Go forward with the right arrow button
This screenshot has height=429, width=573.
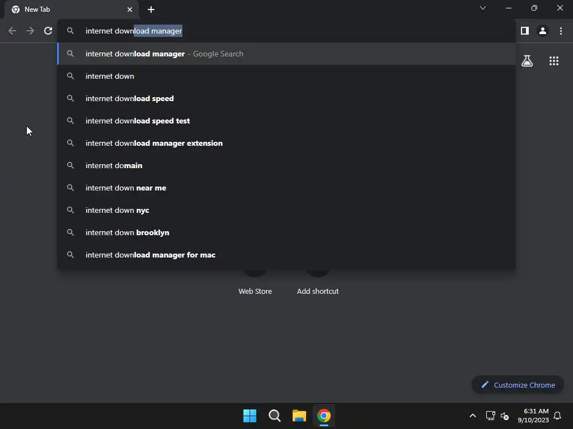click(30, 31)
